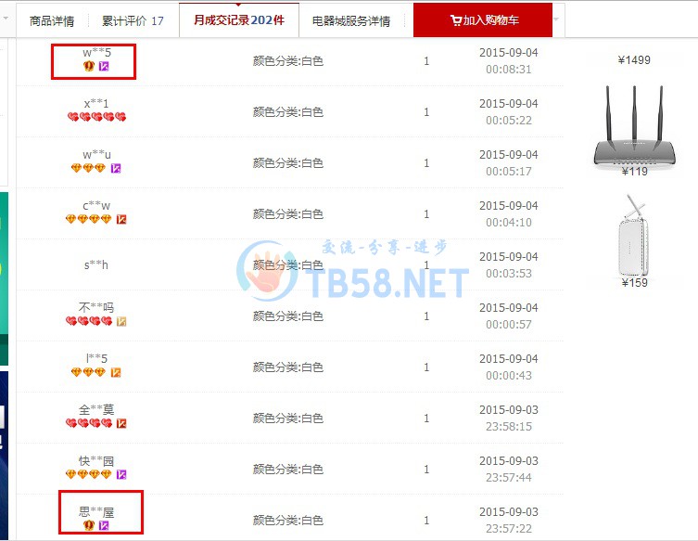This screenshot has height=541, width=698.
Task: Click the purple member badge beside w**5's crown
Action: (104, 67)
